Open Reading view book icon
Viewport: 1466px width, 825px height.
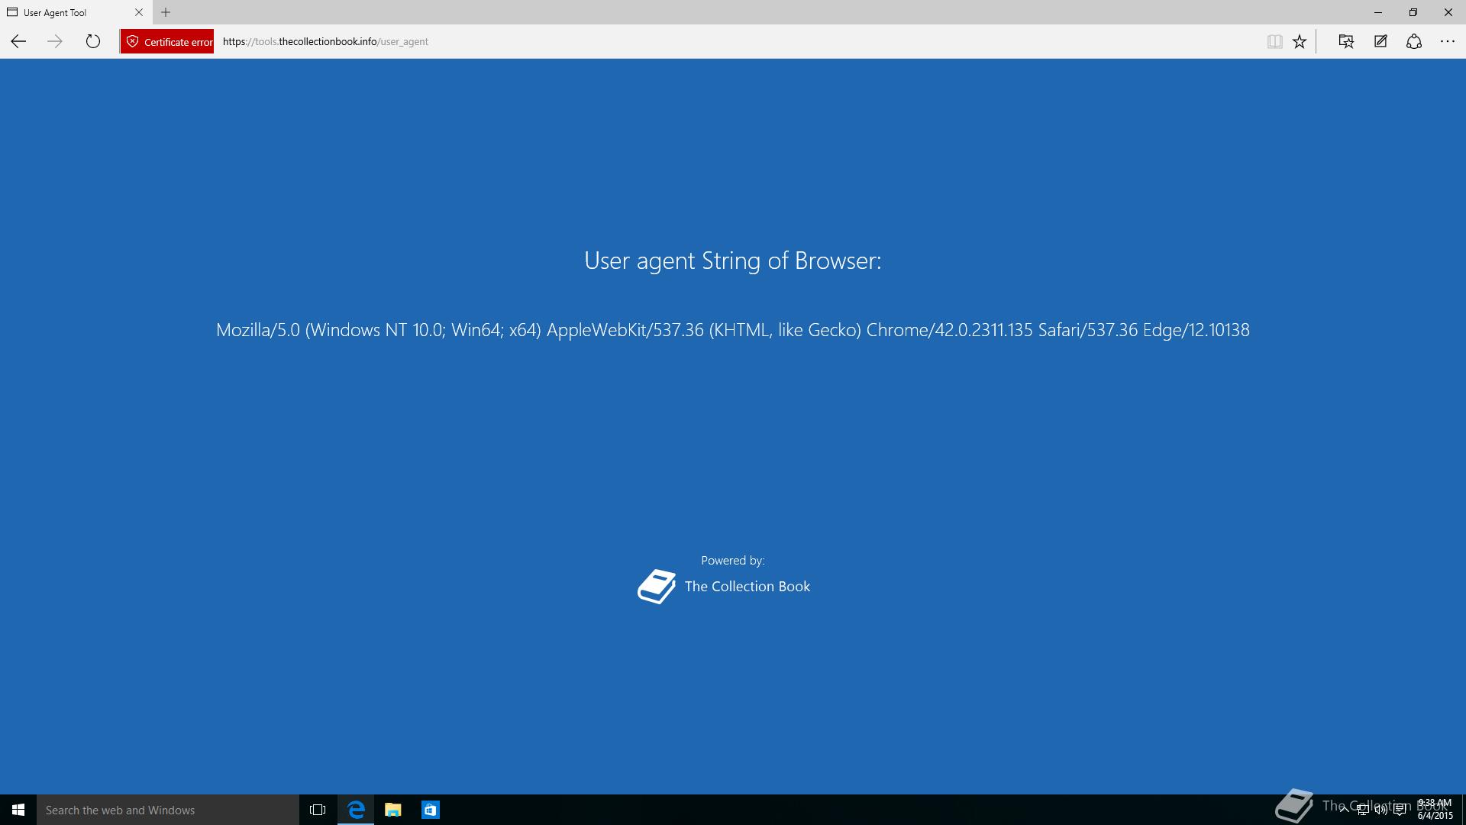point(1274,41)
